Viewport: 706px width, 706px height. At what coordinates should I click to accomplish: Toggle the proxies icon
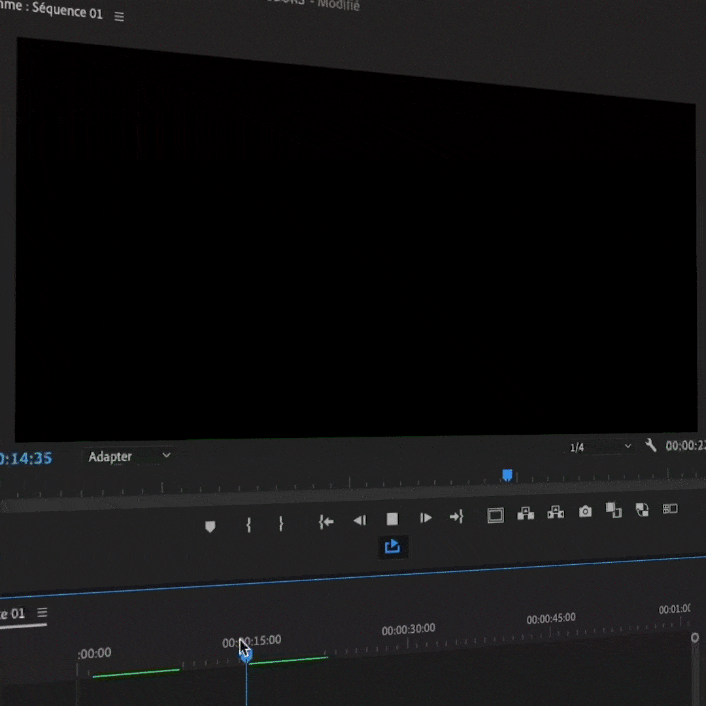[642, 509]
